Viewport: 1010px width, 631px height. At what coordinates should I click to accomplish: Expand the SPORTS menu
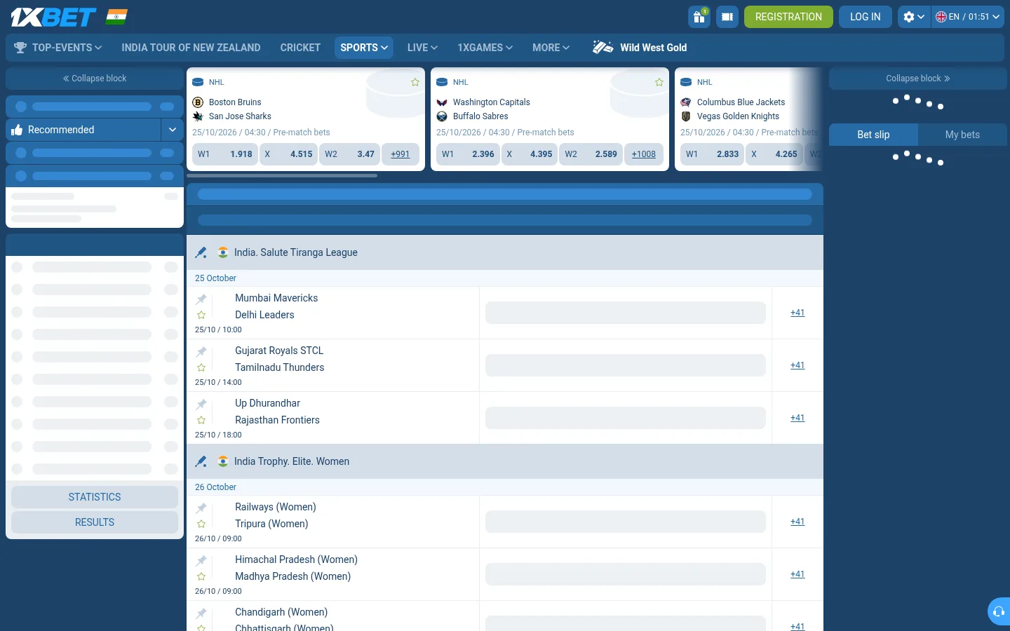tap(364, 48)
